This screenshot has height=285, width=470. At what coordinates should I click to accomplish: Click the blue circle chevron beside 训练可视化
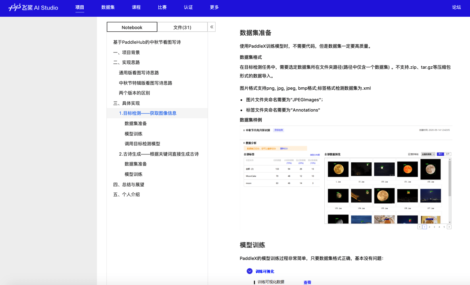[249, 271]
